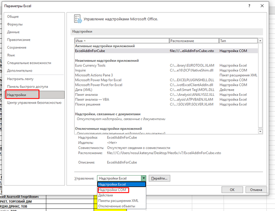
Task: Confirm with the OK button
Action: [232, 190]
